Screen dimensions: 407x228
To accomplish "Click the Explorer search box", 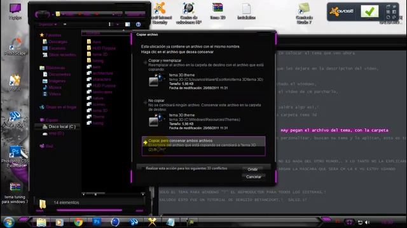I will [135, 14].
